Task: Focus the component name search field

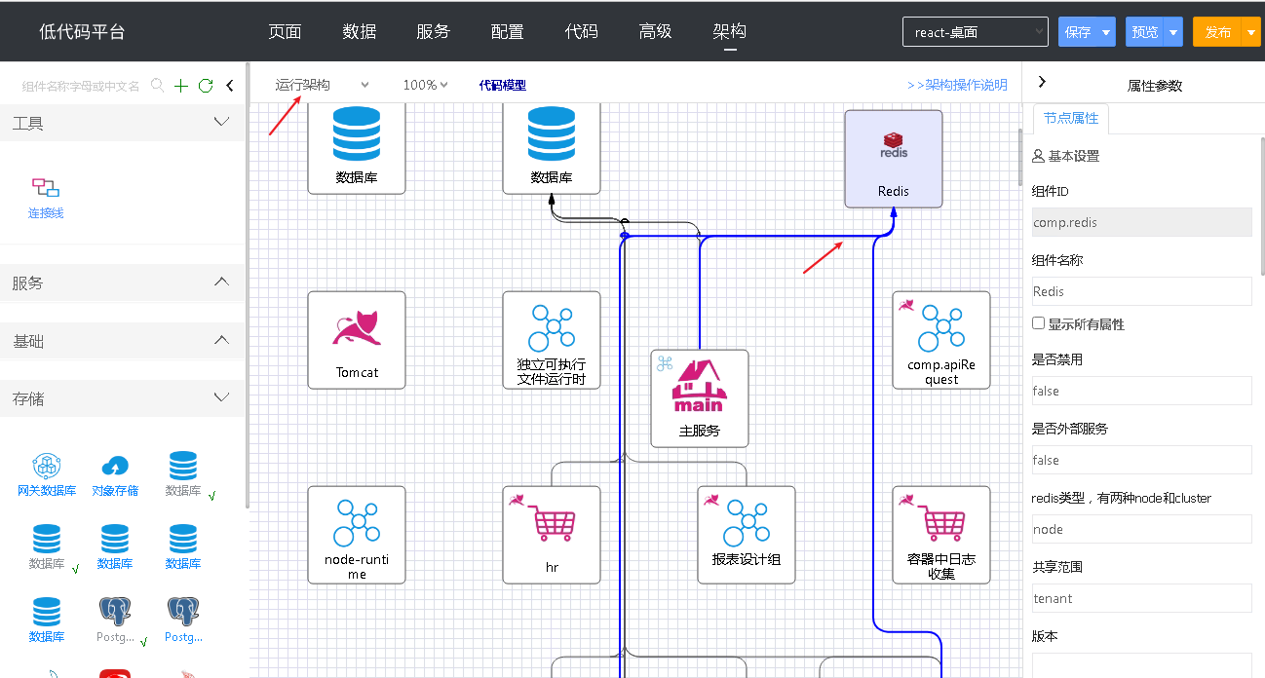Action: click(81, 86)
